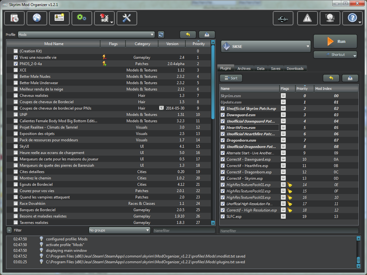367x275 pixels.
Task: Click the lightning plus flag icon on PNOS_2-0-4a
Action: (x=104, y=64)
